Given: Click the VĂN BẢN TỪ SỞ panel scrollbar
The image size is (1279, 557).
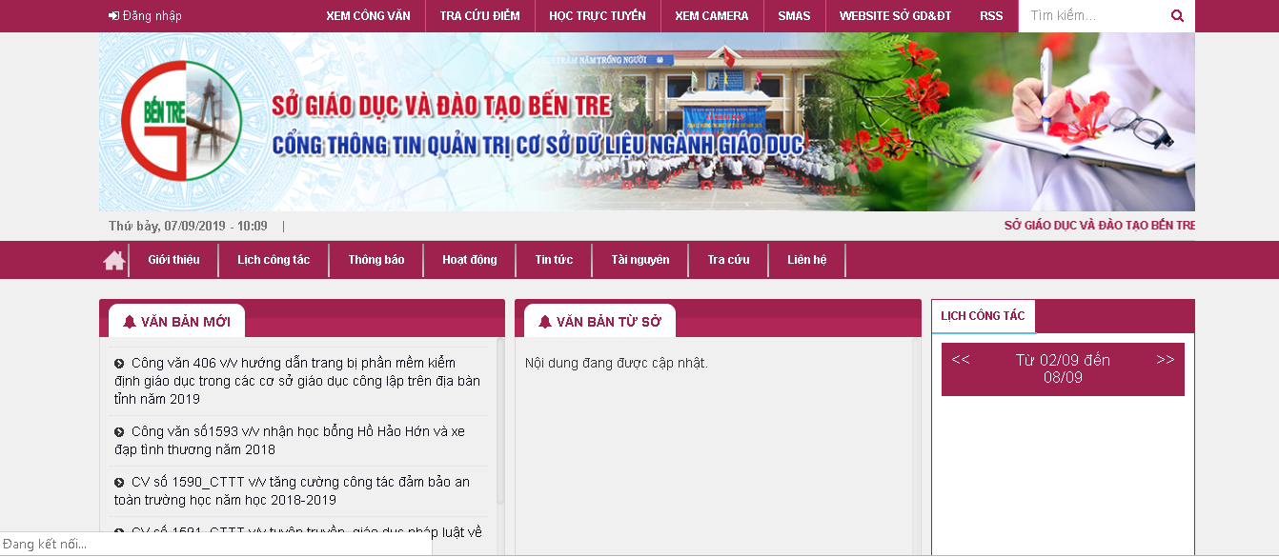Looking at the screenshot, I should coord(916,446).
